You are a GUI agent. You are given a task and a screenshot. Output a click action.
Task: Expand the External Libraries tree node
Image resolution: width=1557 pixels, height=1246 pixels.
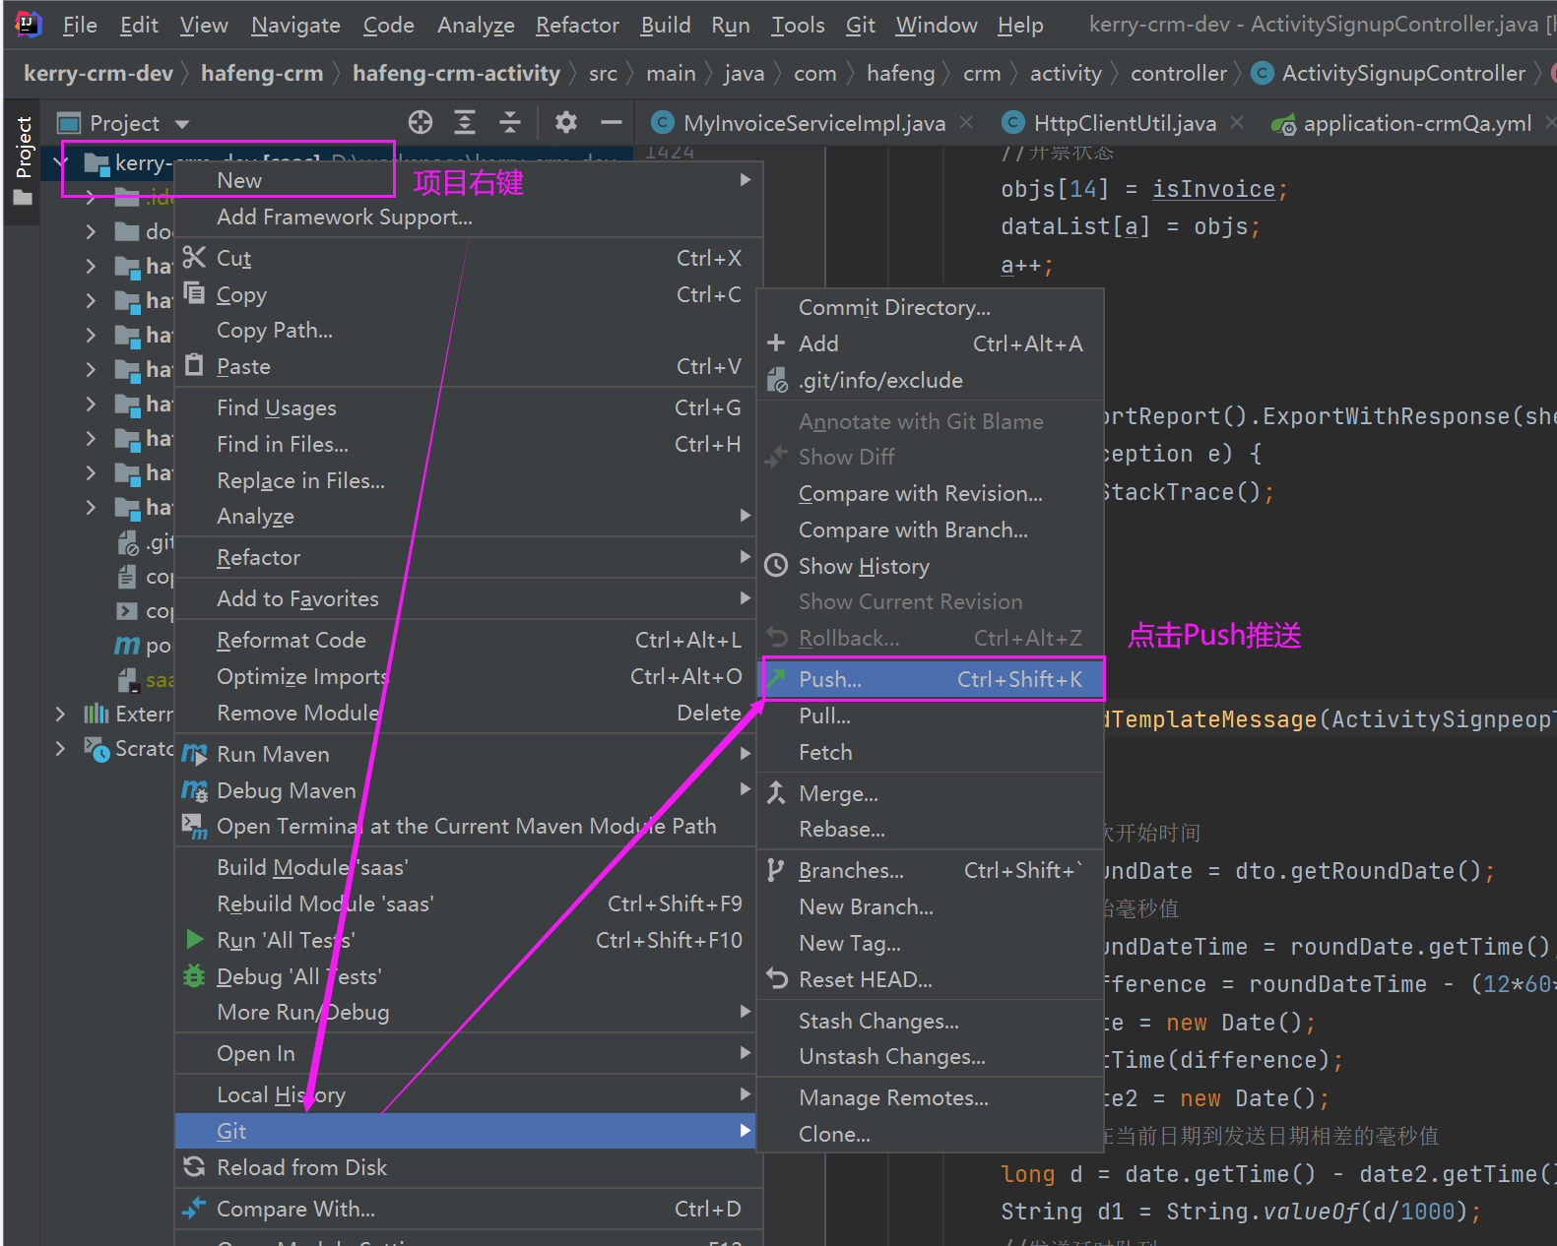62,714
